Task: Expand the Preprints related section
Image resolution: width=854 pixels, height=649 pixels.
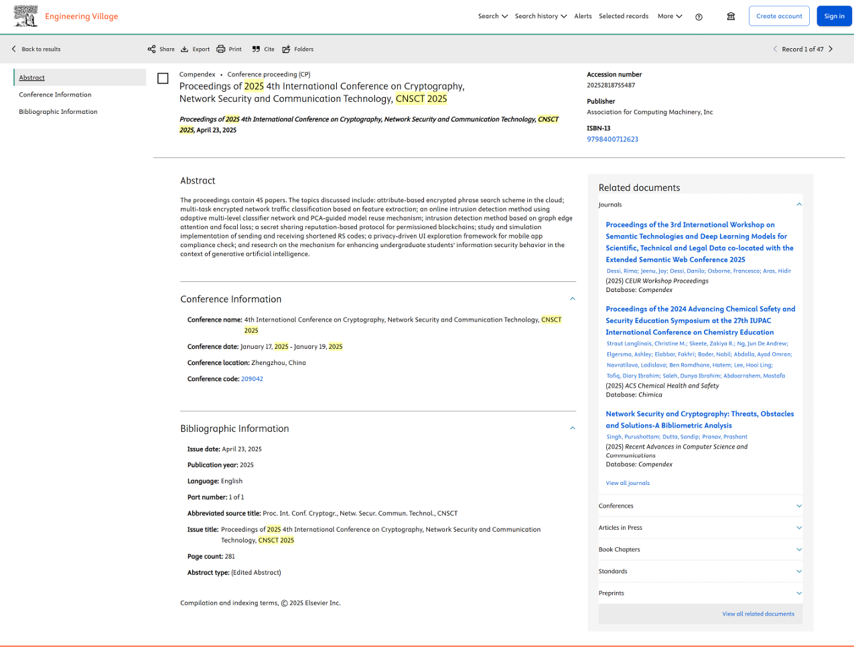Action: [798, 593]
